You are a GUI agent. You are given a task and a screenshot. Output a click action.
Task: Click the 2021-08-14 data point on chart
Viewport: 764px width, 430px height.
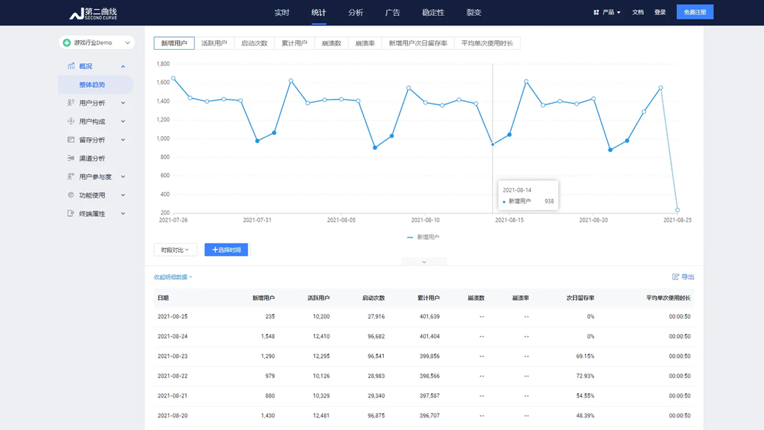pos(493,144)
